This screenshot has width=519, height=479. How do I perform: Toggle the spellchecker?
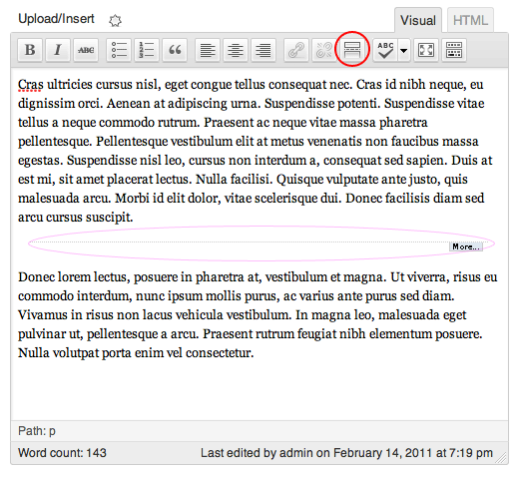click(x=385, y=50)
